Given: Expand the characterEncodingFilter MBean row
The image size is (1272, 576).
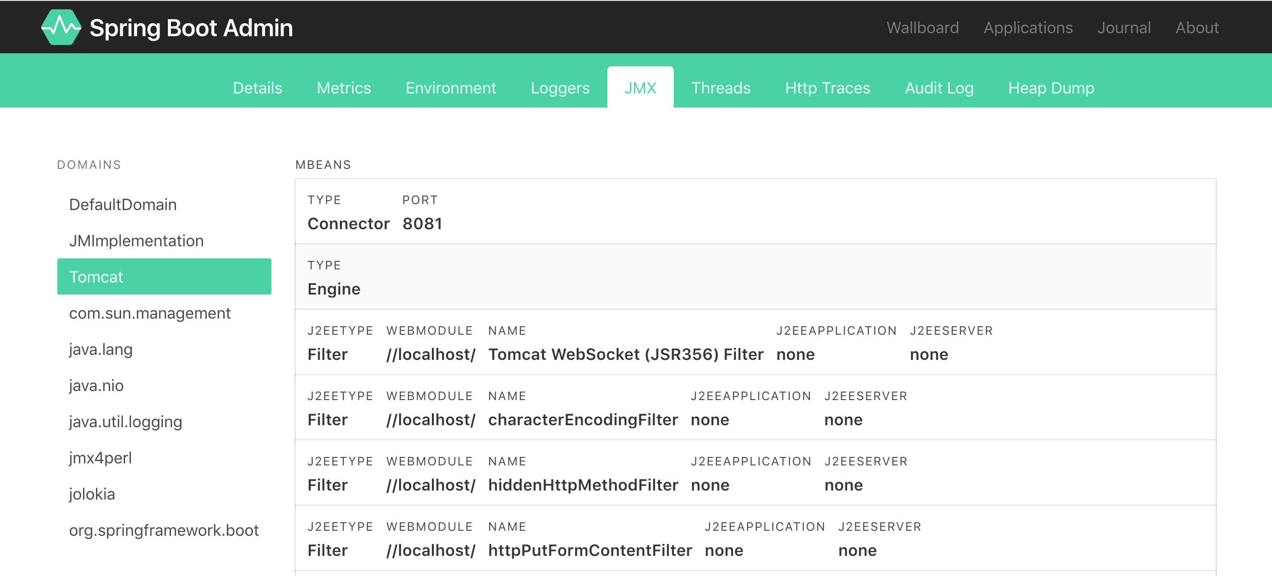Looking at the screenshot, I should point(755,408).
